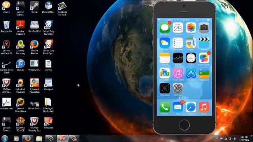
Task: Select the McAfee Security Scan shortcut
Action: tap(34, 124)
